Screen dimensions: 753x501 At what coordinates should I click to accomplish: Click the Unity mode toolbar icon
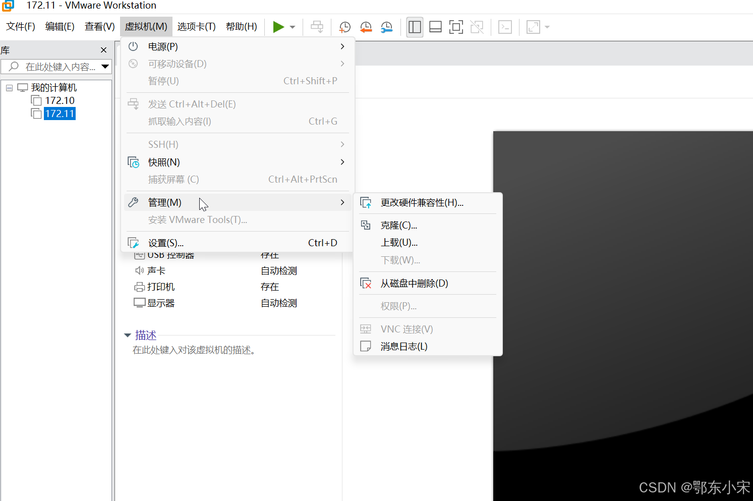[477, 27]
